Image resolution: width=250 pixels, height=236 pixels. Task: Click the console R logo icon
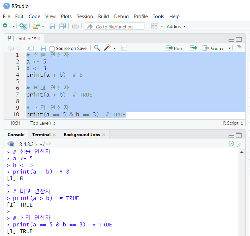[11, 144]
